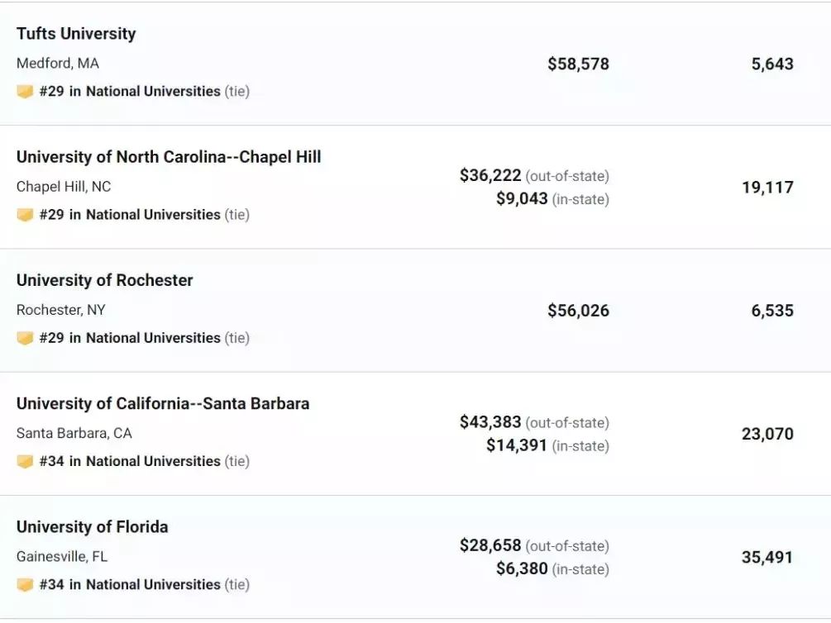Click the Tufts University ranking badge icon

coord(25,92)
